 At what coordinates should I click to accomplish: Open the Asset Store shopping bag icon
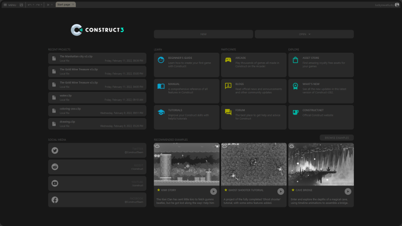tap(295, 60)
